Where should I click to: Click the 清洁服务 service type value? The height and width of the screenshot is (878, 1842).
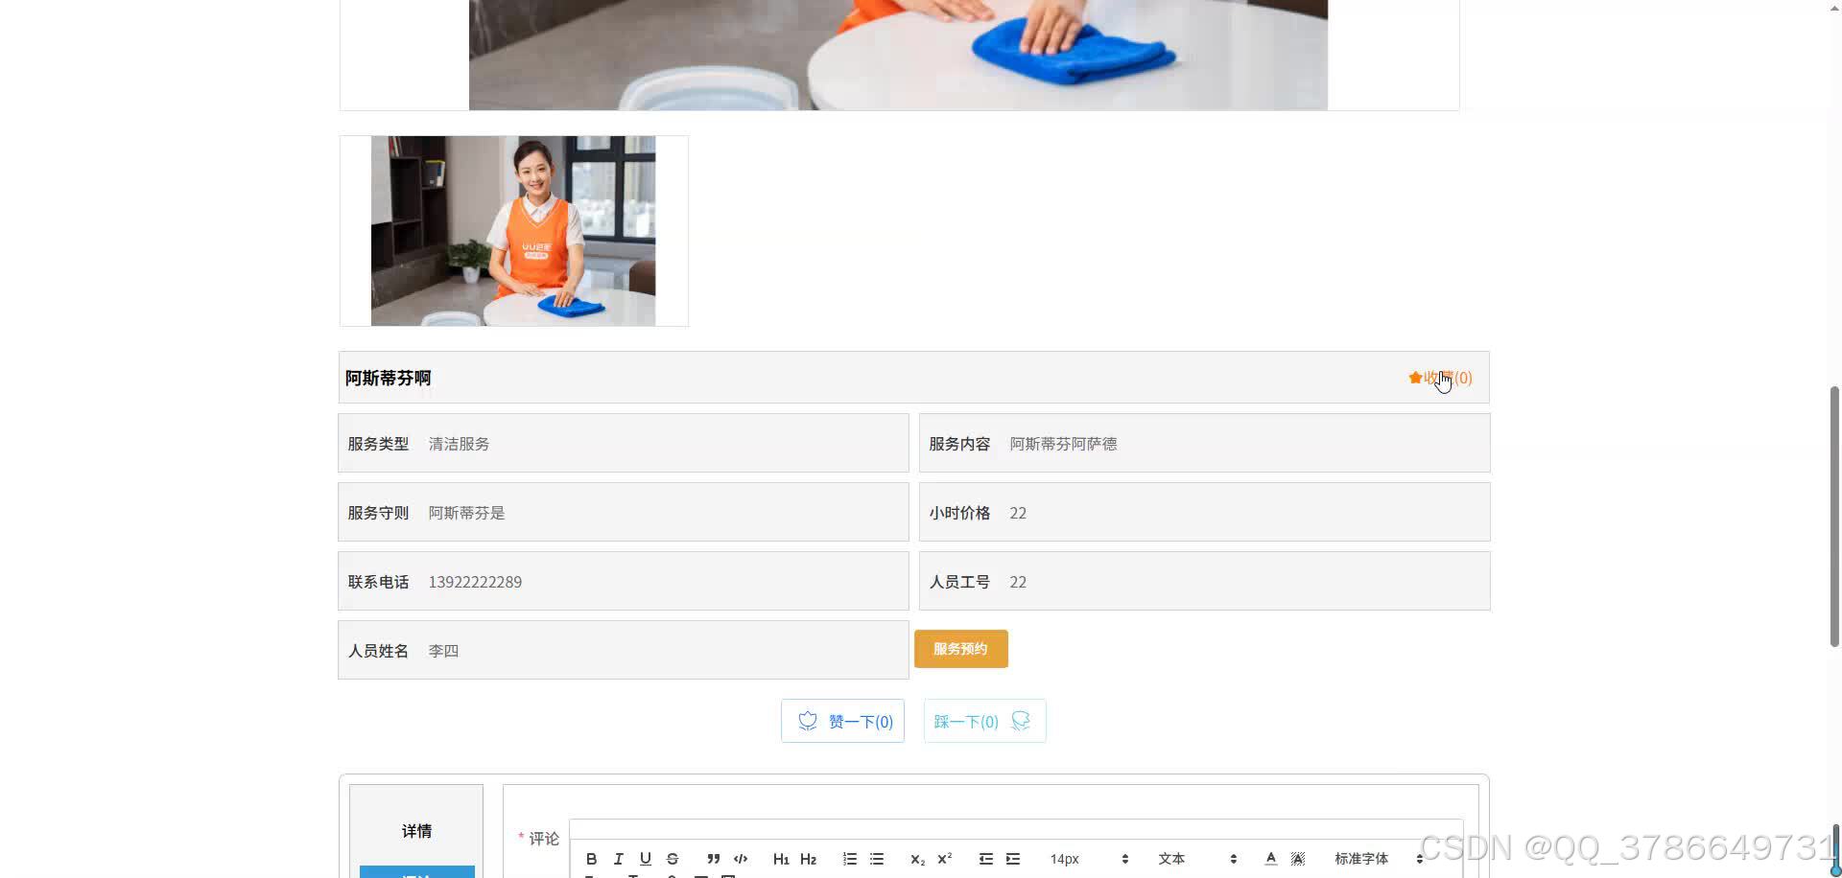coord(459,444)
